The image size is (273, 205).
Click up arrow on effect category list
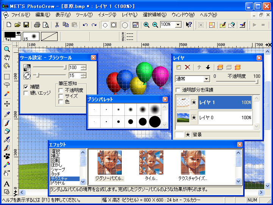[x=83, y=153]
